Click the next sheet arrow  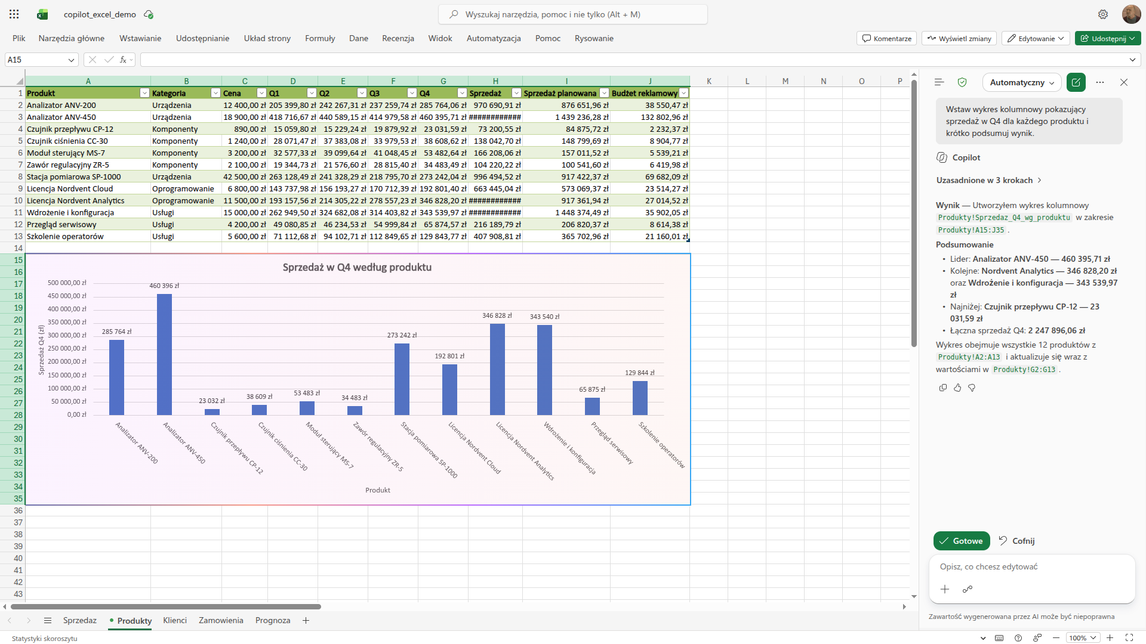28,621
